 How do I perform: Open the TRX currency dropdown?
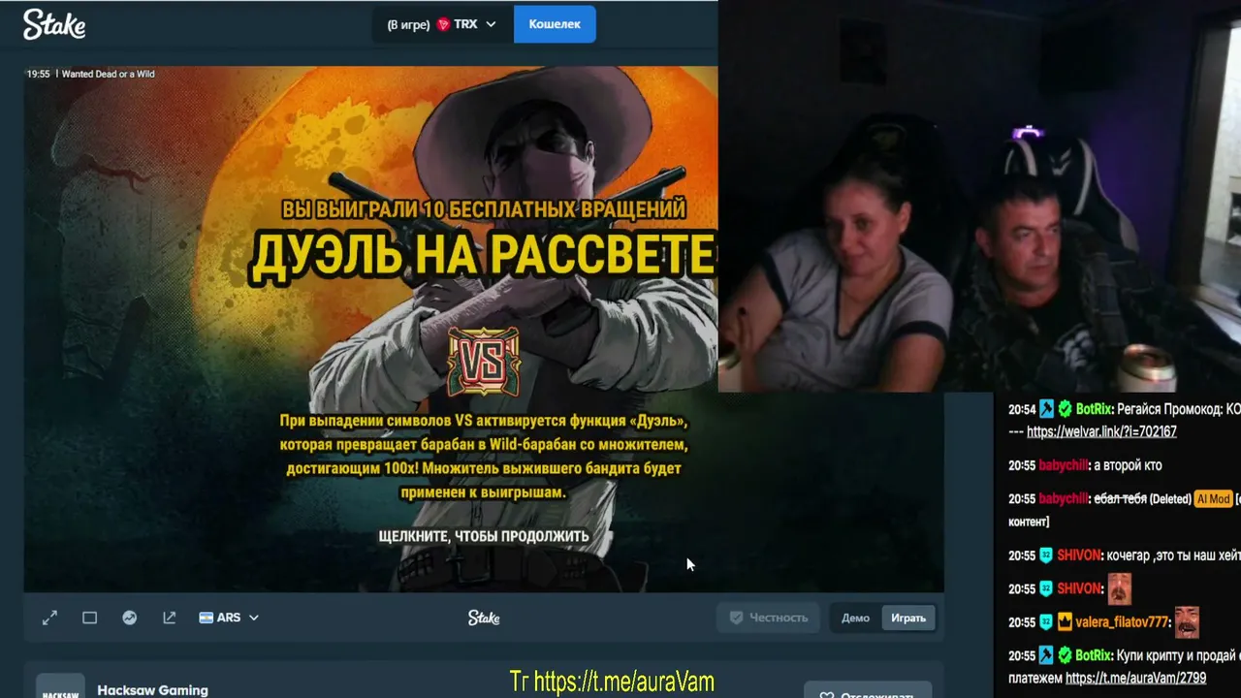pos(441,24)
